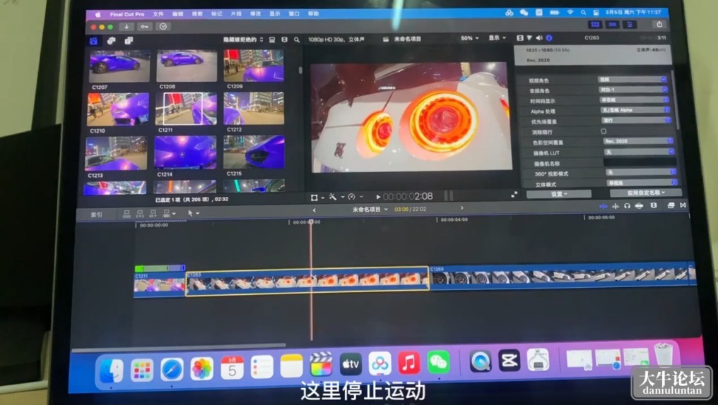The image size is (718, 405).
Task: Click connect clip to primary storyline icon
Action: [127, 214]
